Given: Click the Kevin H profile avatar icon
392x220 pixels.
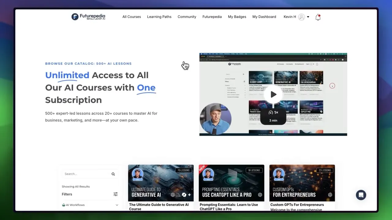Looking at the screenshot, I should (x=301, y=17).
